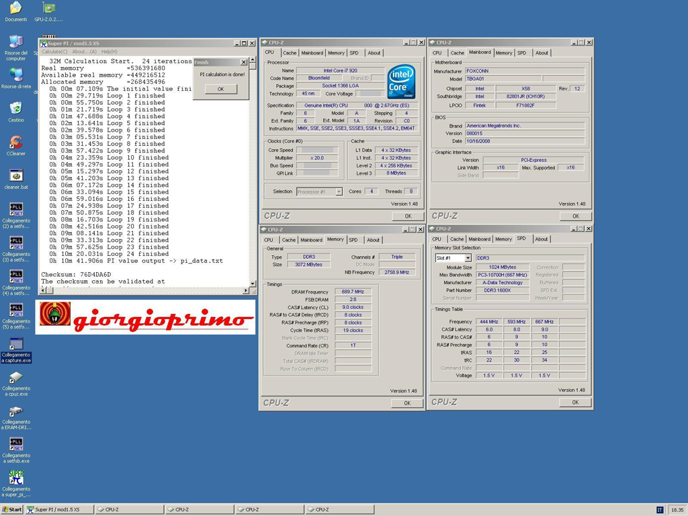Click the Loop 24 finished line
Screen dimensions: 688x516
108,253
